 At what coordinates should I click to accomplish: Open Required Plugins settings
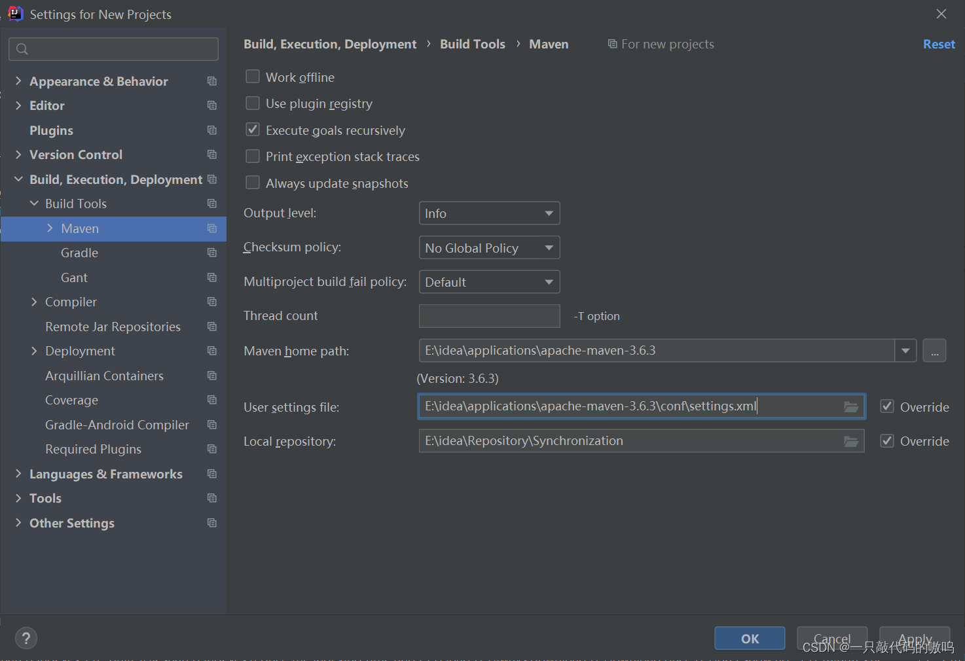[x=93, y=449]
